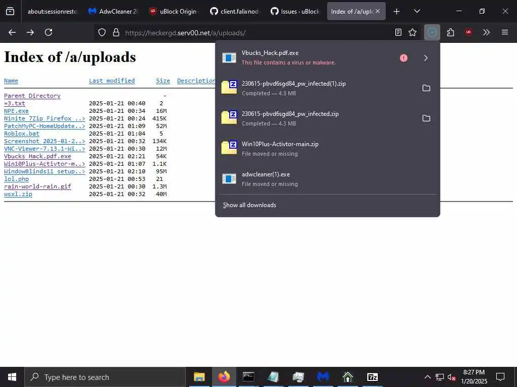
Task: Download wsxl.zip link
Action: [x=18, y=194]
